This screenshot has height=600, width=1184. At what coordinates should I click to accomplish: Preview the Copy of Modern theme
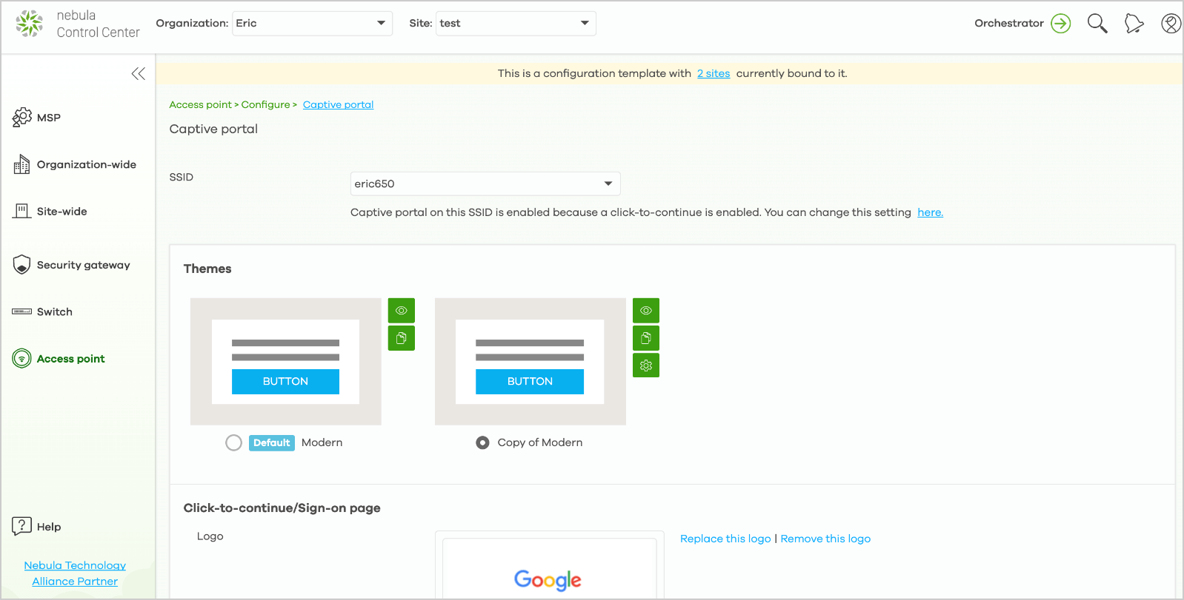tap(646, 311)
